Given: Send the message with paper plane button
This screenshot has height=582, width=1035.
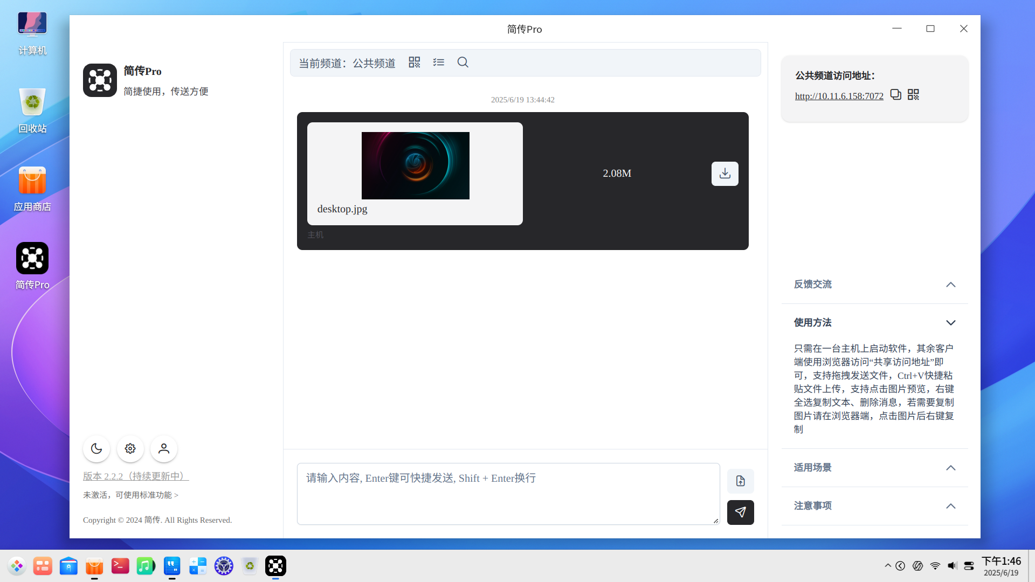Looking at the screenshot, I should coord(741,512).
